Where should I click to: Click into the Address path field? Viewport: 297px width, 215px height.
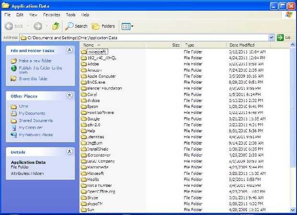pos(144,38)
